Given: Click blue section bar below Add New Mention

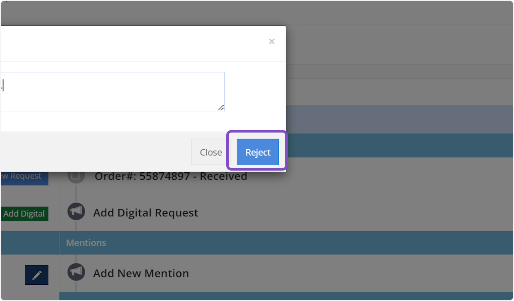Looking at the screenshot, I should click(x=286, y=296).
